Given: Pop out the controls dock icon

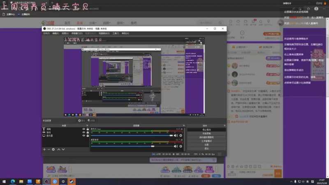Looking at the screenshot, I should pos(225,126).
